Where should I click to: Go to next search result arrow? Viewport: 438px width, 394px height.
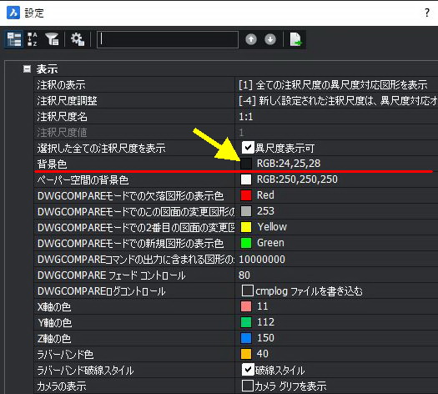click(x=270, y=39)
